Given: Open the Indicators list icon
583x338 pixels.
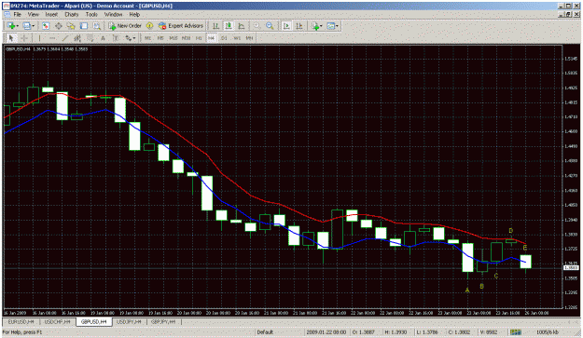Looking at the screenshot, I should coord(315,25).
